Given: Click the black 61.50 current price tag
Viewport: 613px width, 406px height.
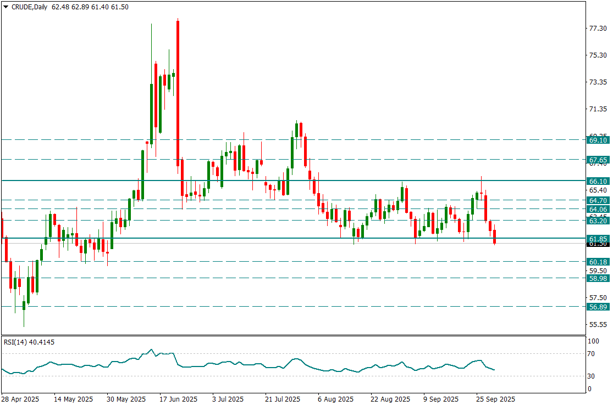Looking at the screenshot, I should (x=597, y=244).
